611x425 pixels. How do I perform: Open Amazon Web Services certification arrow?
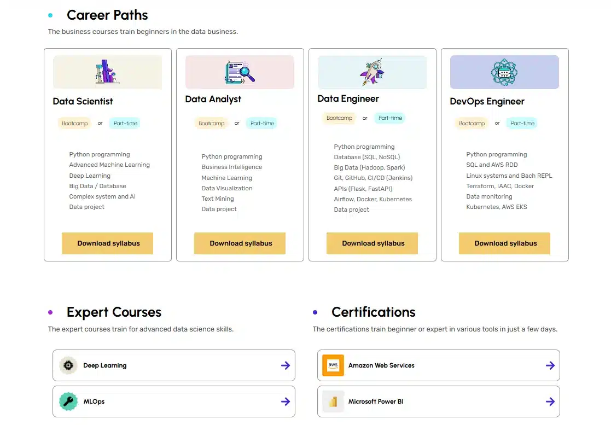(550, 365)
